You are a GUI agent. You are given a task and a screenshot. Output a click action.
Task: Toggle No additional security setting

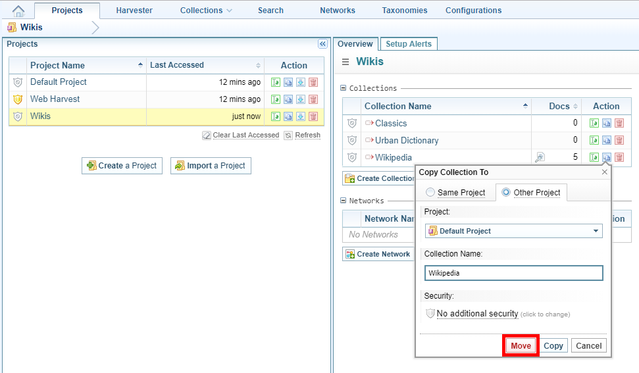pyautogui.click(x=477, y=314)
